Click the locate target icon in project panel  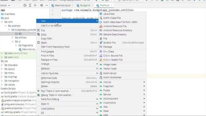click(x=25, y=5)
